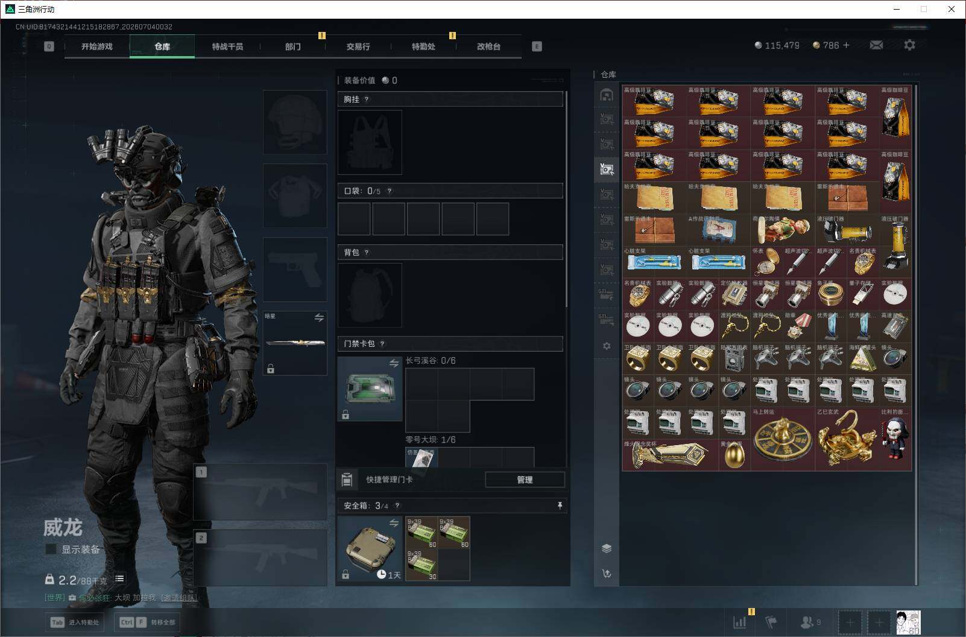Screen dimensions: 966x637
Task: Switch to the 交易行 tab
Action: (358, 46)
